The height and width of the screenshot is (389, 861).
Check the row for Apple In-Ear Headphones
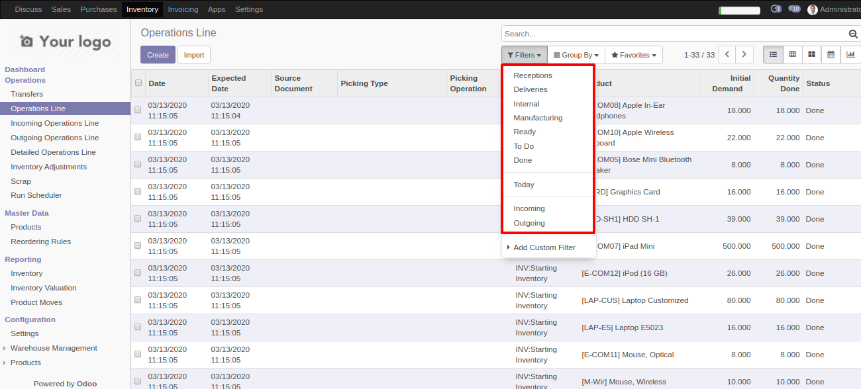(x=138, y=110)
